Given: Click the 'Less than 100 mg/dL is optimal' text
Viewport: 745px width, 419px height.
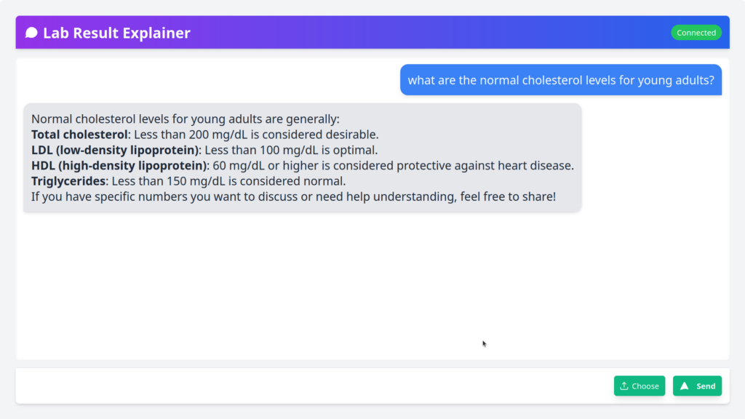Looking at the screenshot, I should point(291,150).
